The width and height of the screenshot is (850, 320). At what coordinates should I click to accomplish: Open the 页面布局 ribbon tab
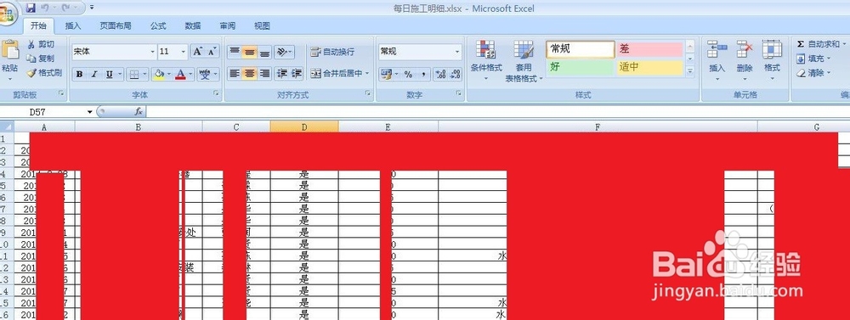116,25
